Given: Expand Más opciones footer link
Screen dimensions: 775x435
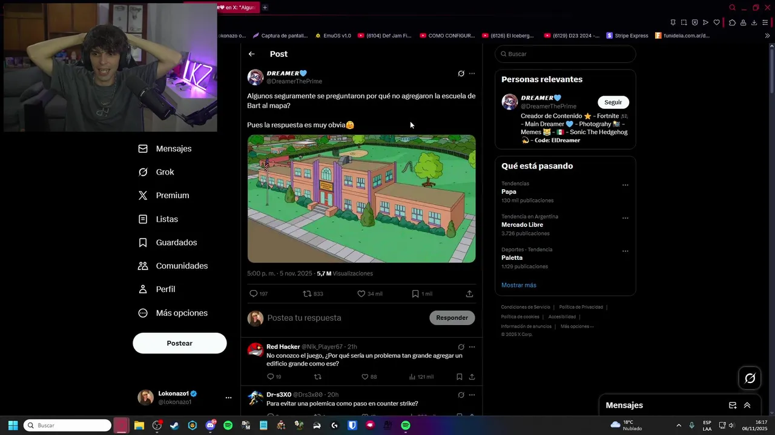Looking at the screenshot, I should (x=577, y=326).
